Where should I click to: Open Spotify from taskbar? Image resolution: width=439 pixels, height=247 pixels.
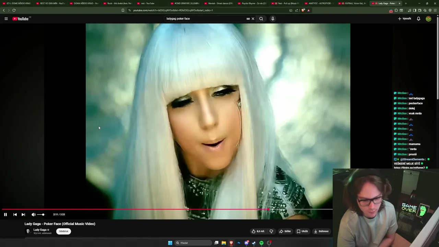[261, 243]
